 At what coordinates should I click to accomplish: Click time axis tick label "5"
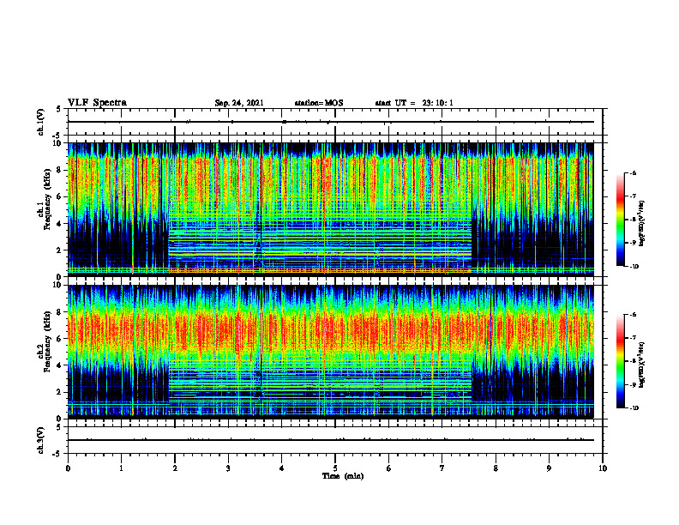(335, 468)
